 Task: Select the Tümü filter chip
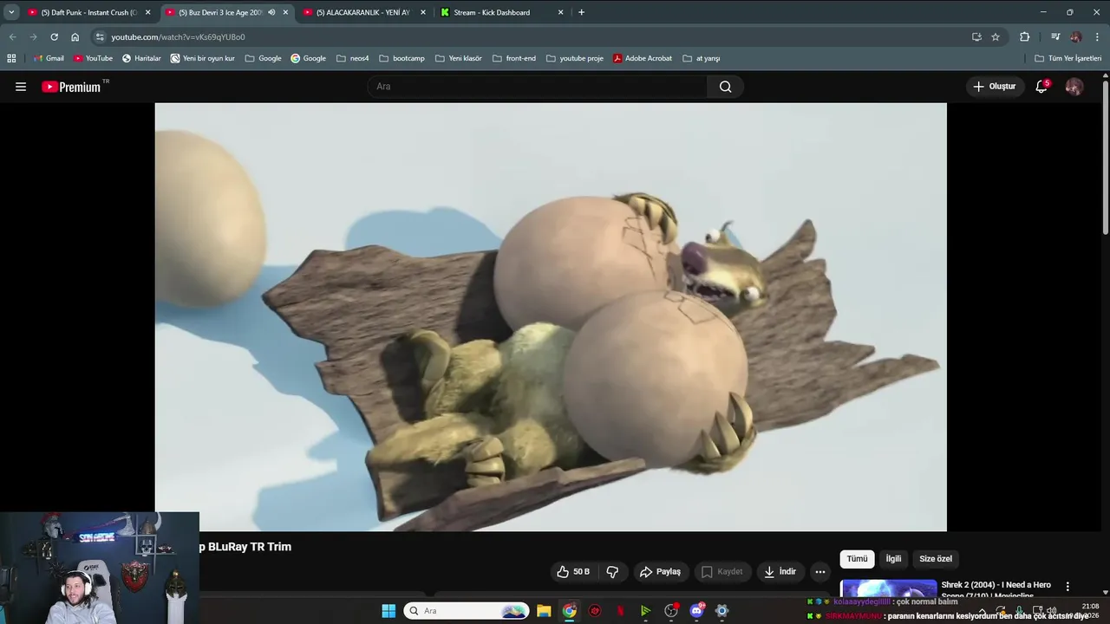(x=857, y=559)
